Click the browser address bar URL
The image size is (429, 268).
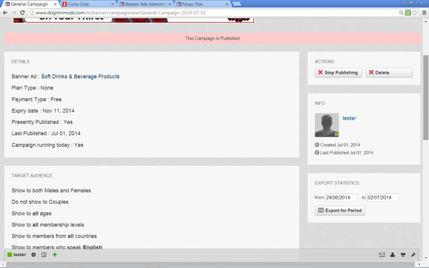click(x=121, y=12)
